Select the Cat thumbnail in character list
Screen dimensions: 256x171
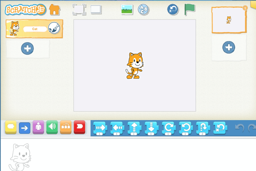point(14,28)
